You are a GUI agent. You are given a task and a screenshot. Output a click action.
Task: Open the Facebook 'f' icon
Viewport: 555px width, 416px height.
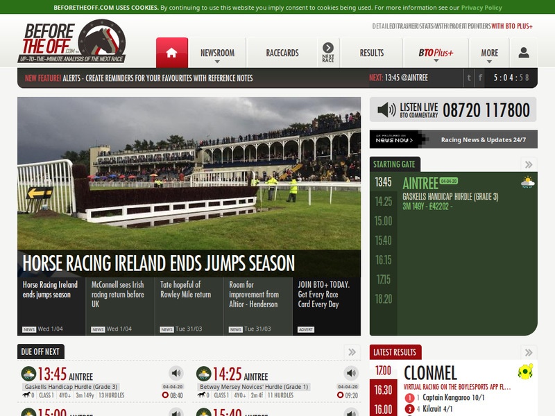point(480,78)
